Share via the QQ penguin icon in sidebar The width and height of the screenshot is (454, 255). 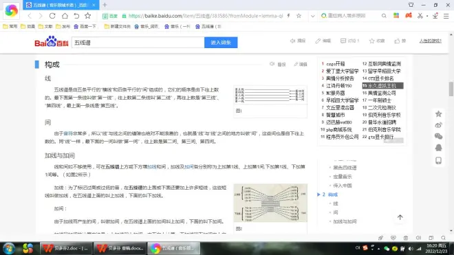point(438,148)
